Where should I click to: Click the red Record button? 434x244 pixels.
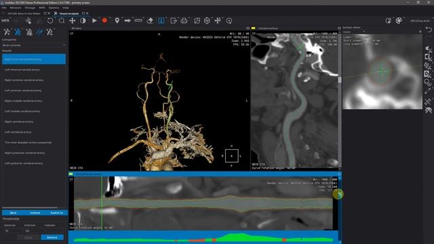tap(104, 20)
